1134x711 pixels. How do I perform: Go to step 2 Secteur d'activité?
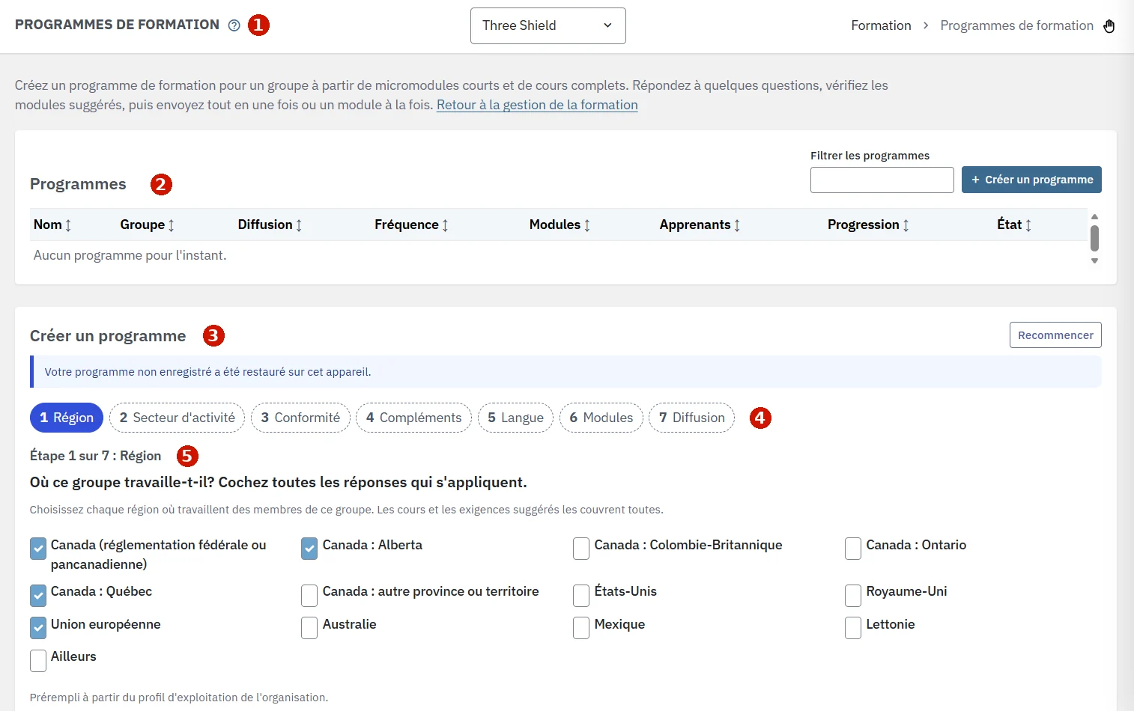pyautogui.click(x=178, y=418)
